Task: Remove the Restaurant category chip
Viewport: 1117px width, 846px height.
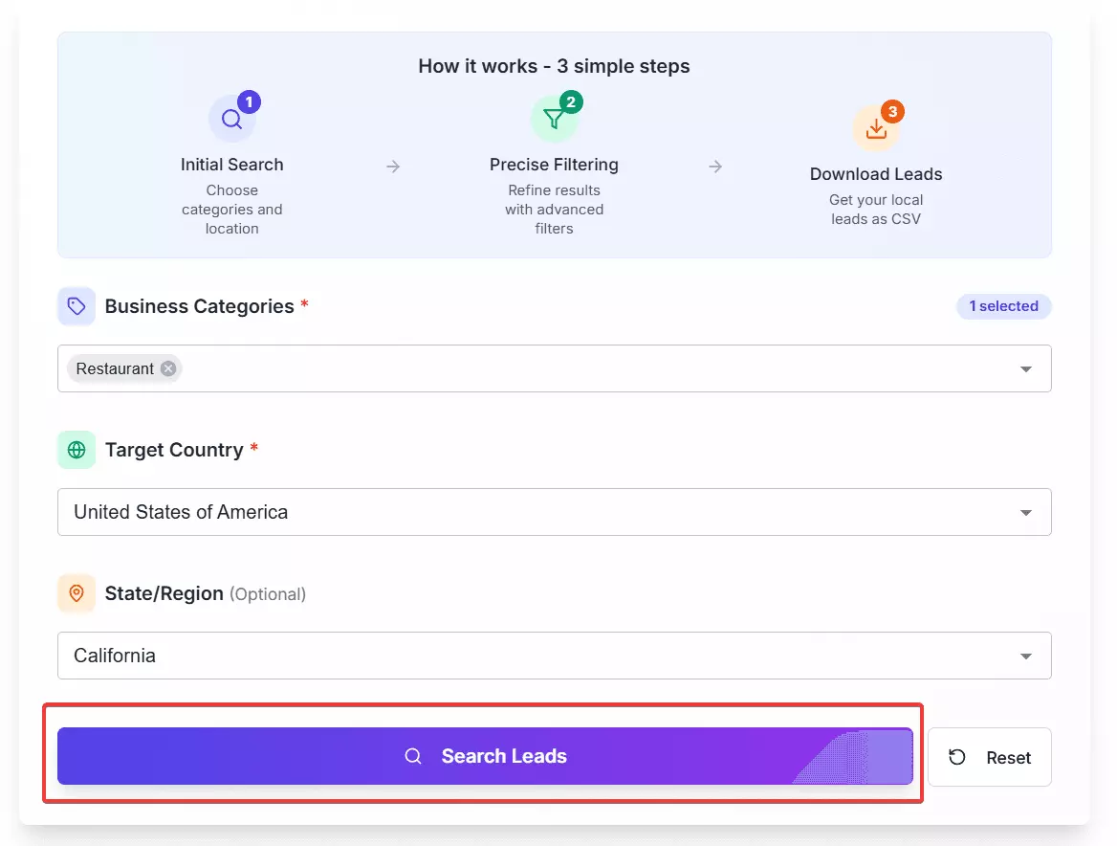Action: [x=168, y=368]
